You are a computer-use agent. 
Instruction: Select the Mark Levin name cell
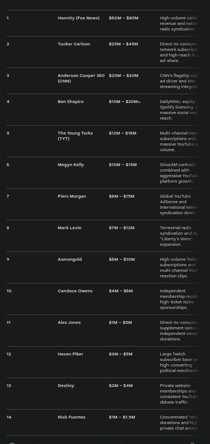70,228
